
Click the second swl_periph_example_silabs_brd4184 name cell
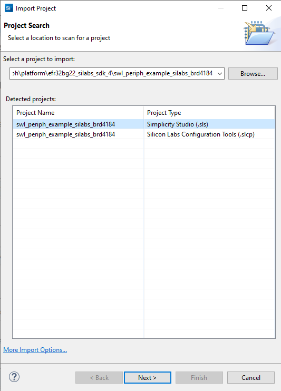coord(65,134)
